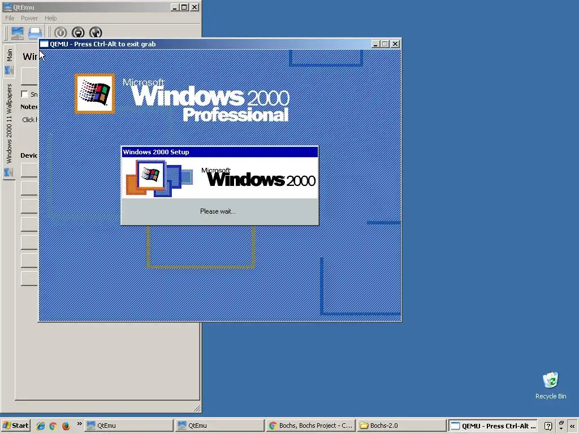The image size is (579, 434).
Task: Click the new virtual machine computer icon
Action: tap(17, 33)
